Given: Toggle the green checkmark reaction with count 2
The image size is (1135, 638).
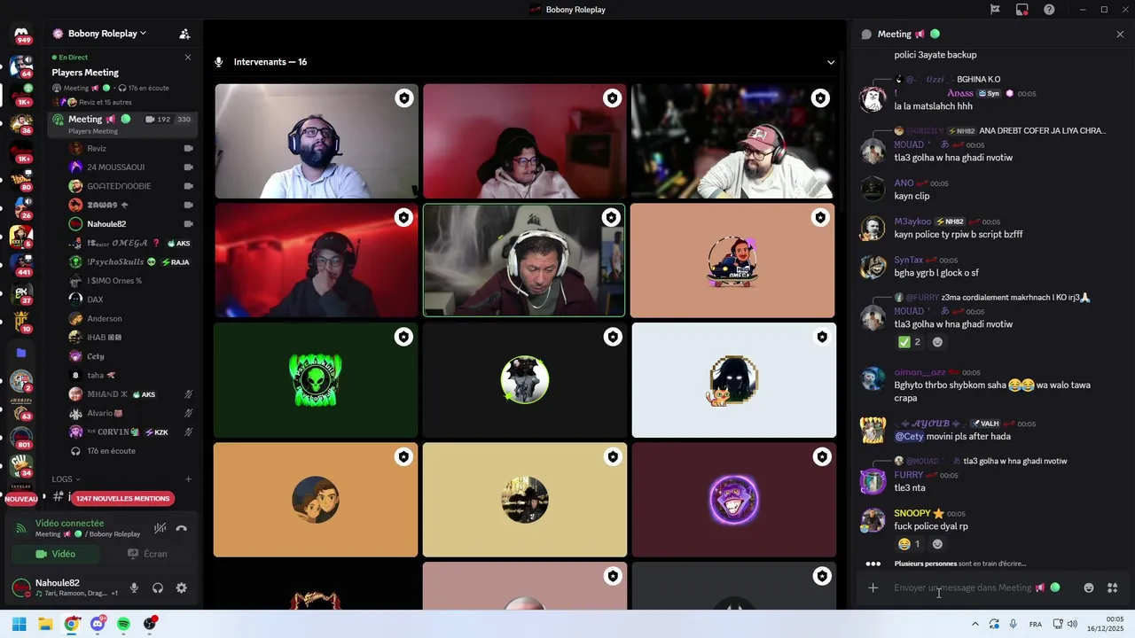Looking at the screenshot, I should coord(909,342).
